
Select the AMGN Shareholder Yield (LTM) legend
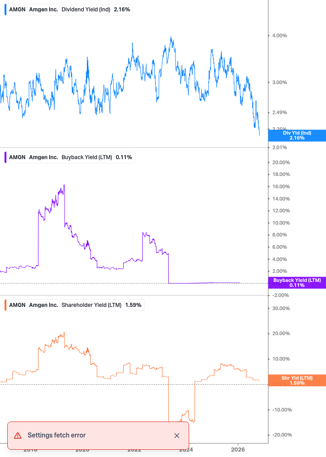click(x=75, y=305)
